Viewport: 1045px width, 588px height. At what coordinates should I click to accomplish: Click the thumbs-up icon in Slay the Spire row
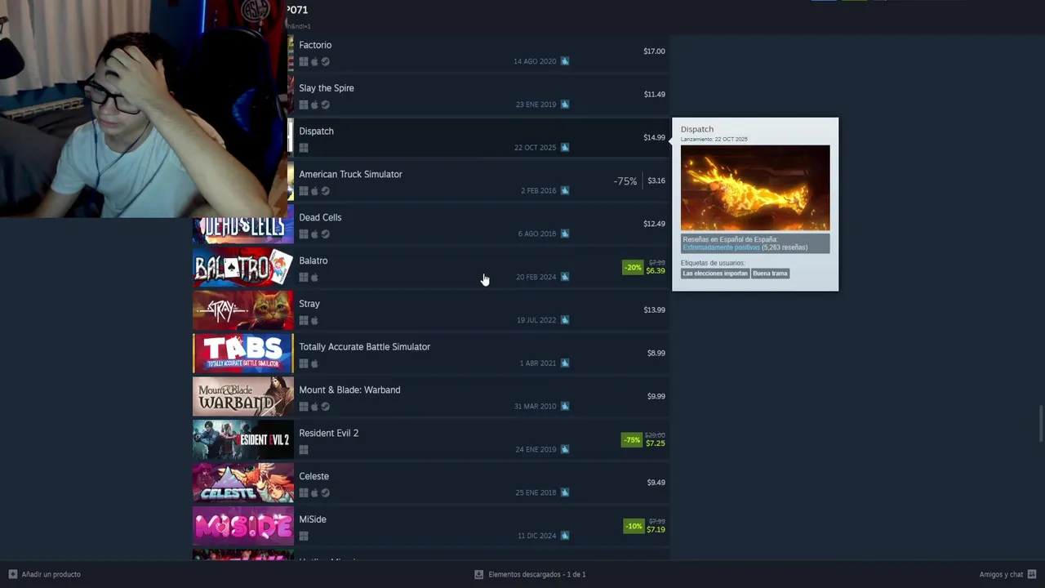(564, 105)
